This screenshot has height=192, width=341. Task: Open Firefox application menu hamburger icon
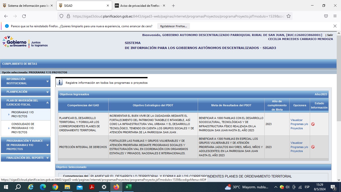pos(335,16)
